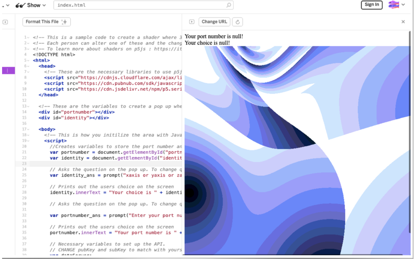Click the sparkle icon on Format button
Viewport: 417px width, 259px height.
coord(64,22)
